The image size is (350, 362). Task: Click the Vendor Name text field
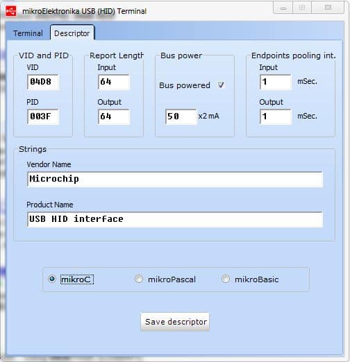[175, 179]
